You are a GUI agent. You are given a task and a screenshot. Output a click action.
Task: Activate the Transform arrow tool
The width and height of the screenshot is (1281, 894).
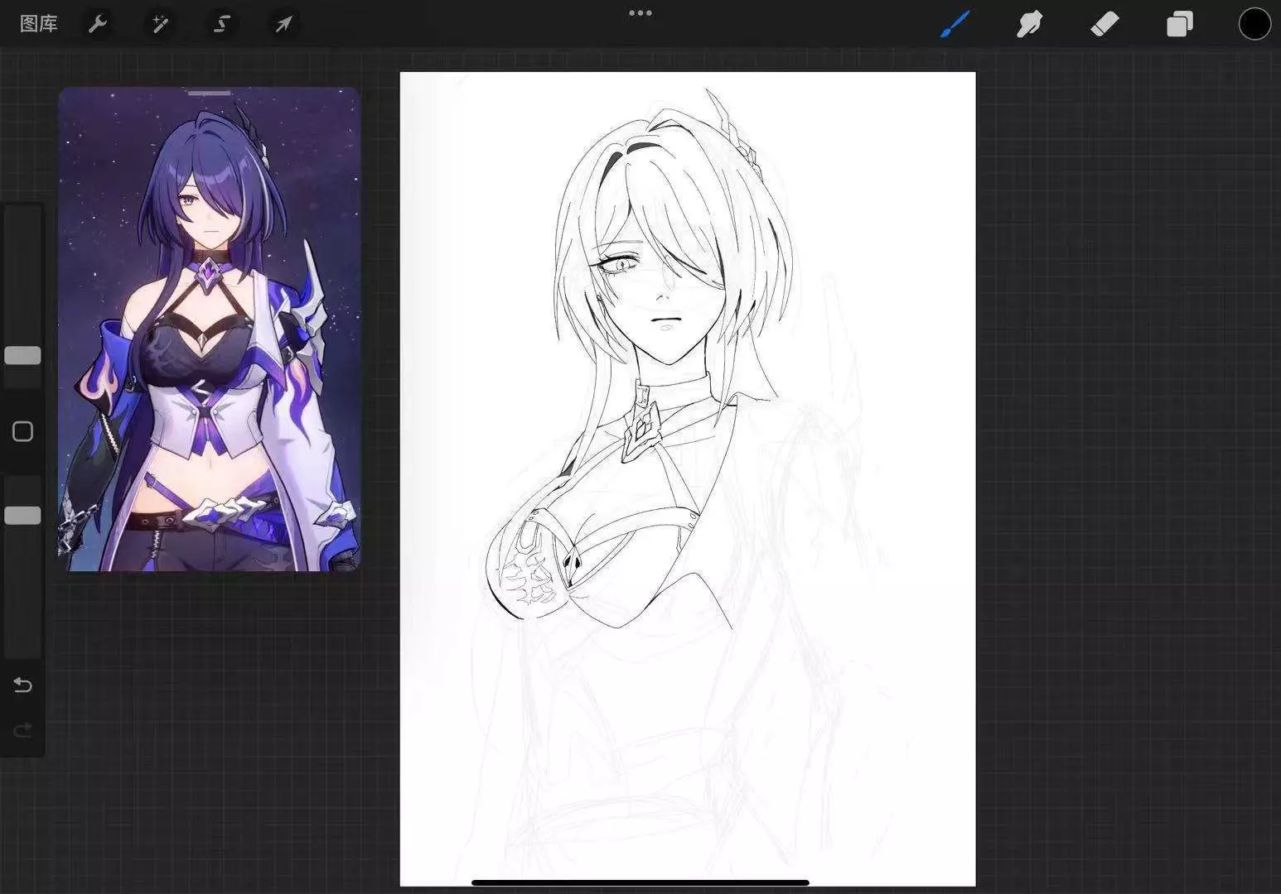tap(283, 24)
